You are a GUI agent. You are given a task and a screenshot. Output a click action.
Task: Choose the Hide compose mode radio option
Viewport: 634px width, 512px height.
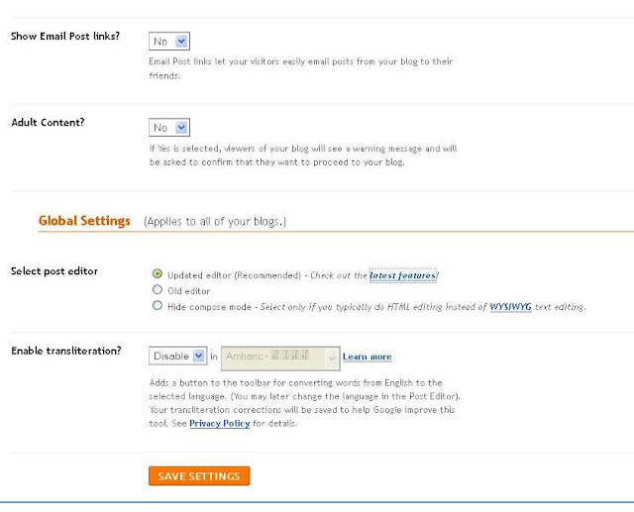[158, 305]
